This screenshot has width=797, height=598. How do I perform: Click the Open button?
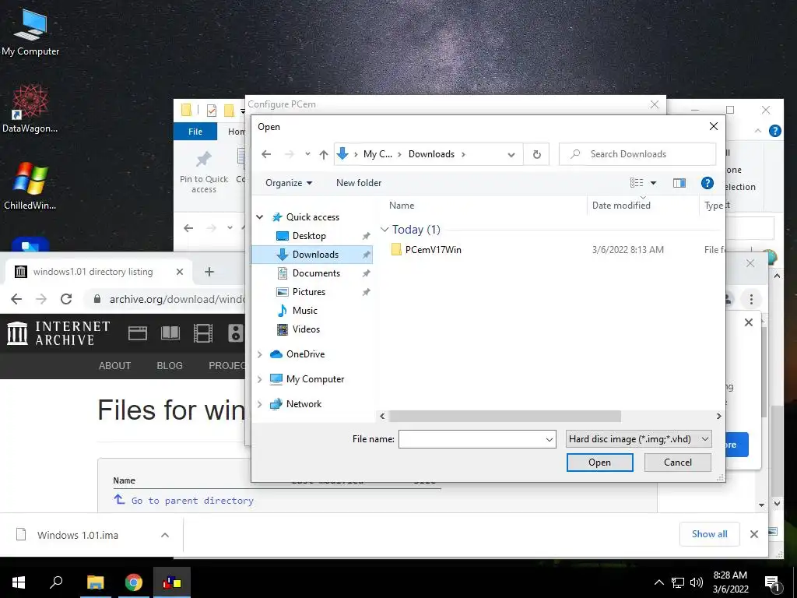click(600, 463)
